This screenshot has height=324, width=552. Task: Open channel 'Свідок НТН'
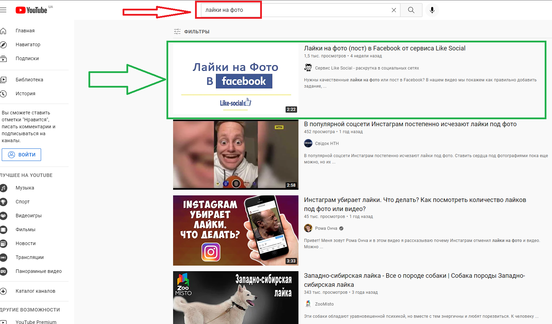tap(327, 144)
